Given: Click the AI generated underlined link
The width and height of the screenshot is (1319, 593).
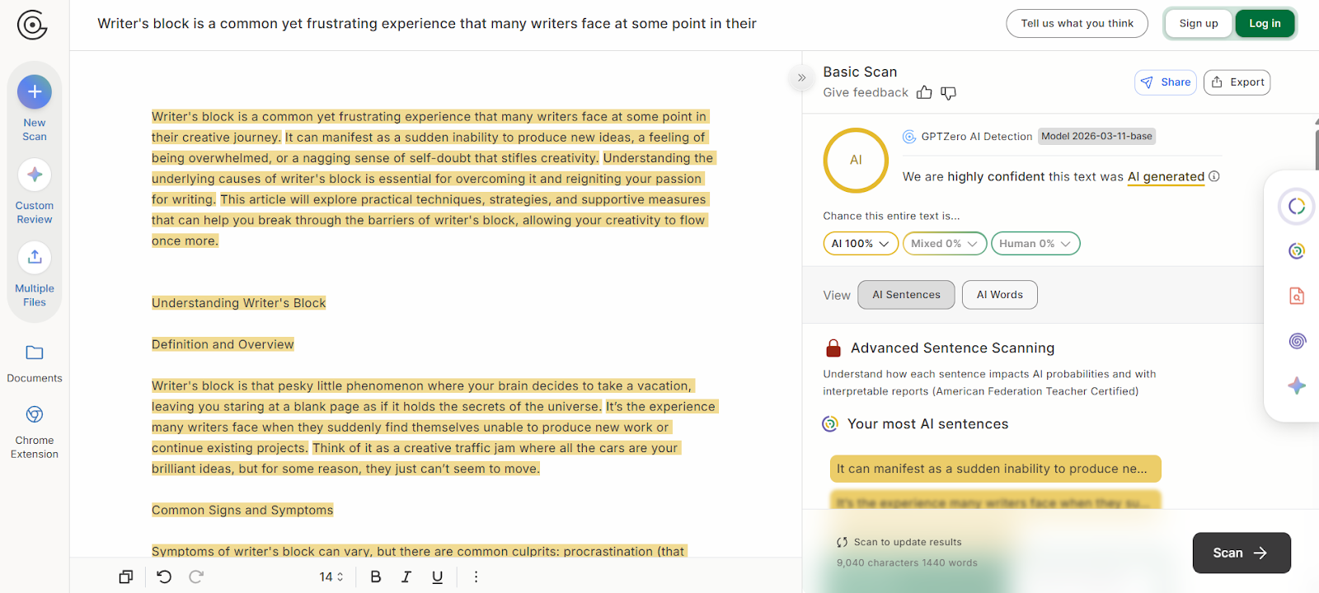Looking at the screenshot, I should point(1166,176).
